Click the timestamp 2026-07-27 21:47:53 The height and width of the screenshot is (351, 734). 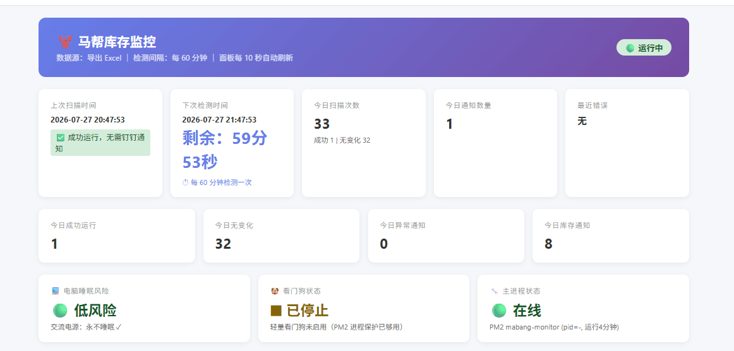click(x=219, y=120)
